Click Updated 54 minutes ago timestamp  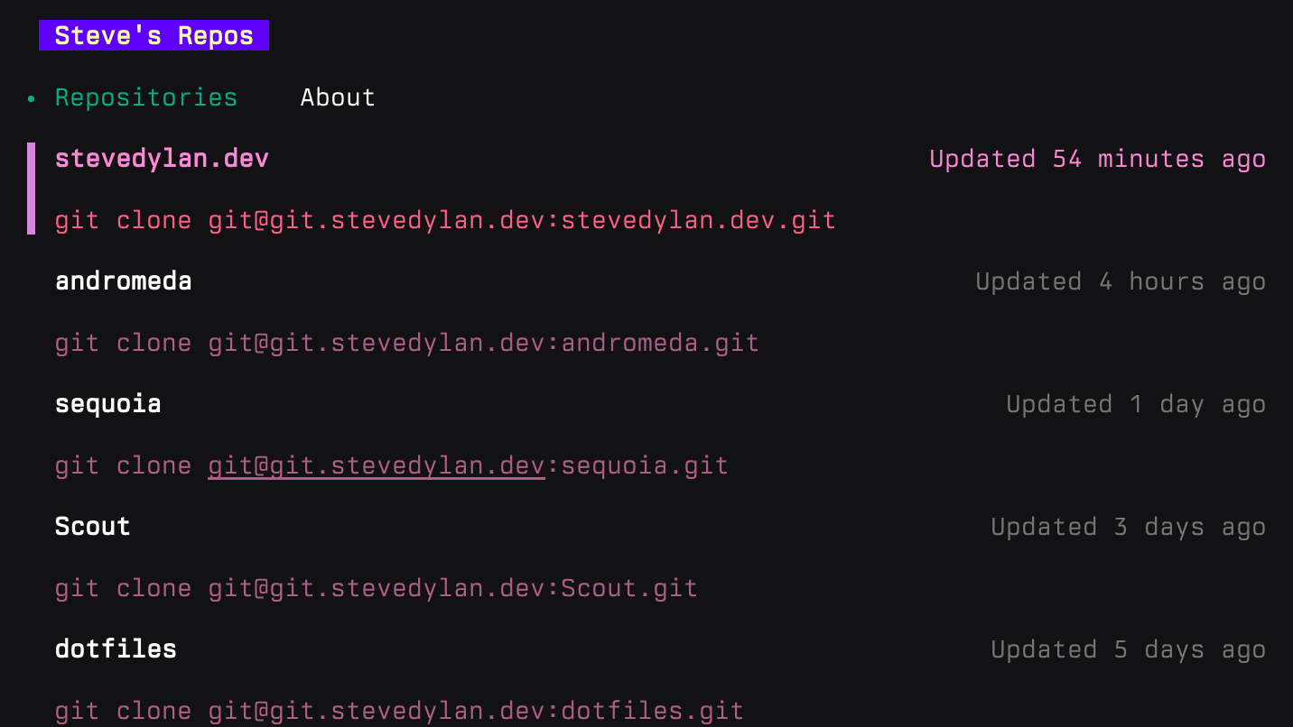1097,158
